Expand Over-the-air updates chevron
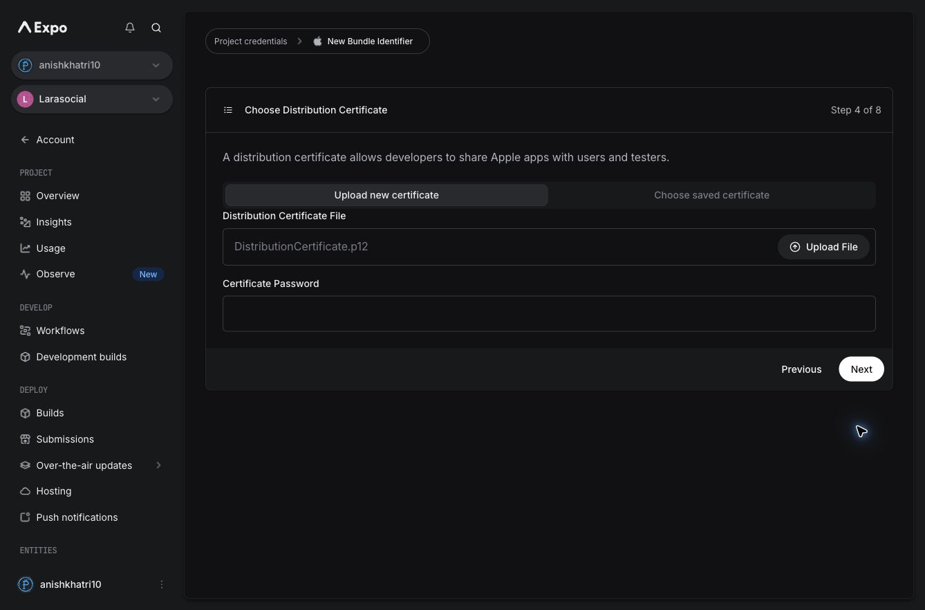The height and width of the screenshot is (610, 925). pos(158,465)
